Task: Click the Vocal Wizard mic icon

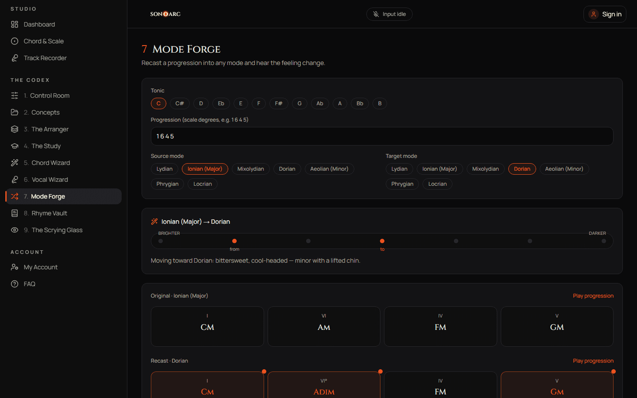Action: 15,180
